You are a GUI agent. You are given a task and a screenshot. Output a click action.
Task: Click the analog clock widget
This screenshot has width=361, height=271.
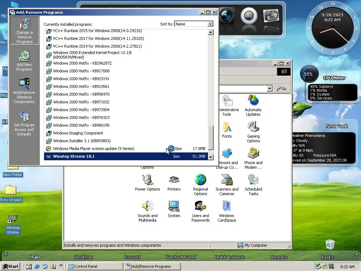click(332, 29)
